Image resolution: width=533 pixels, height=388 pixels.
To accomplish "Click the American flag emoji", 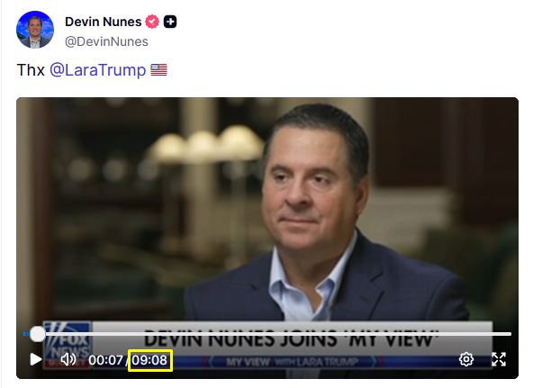I will tap(158, 70).
